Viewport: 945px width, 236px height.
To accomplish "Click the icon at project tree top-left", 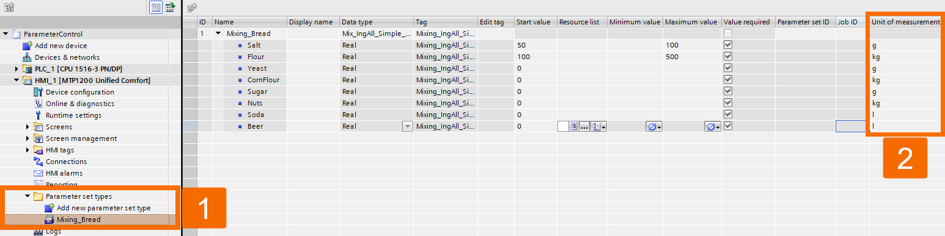I will 9,7.
